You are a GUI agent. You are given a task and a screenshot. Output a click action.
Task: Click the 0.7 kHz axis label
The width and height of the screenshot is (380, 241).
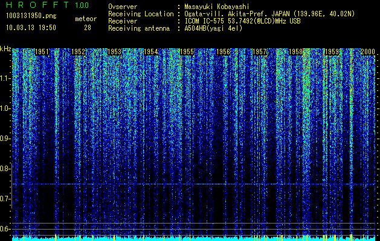(x=5, y=199)
